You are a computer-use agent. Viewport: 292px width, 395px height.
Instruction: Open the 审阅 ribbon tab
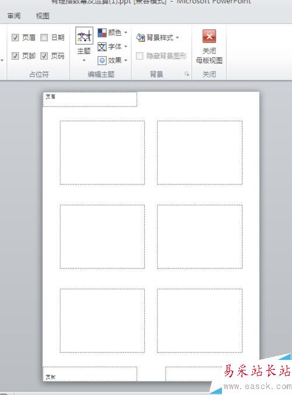pos(14,16)
